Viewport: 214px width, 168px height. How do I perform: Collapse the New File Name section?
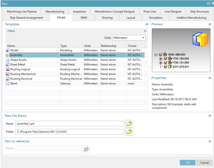pyautogui.click(x=210, y=116)
